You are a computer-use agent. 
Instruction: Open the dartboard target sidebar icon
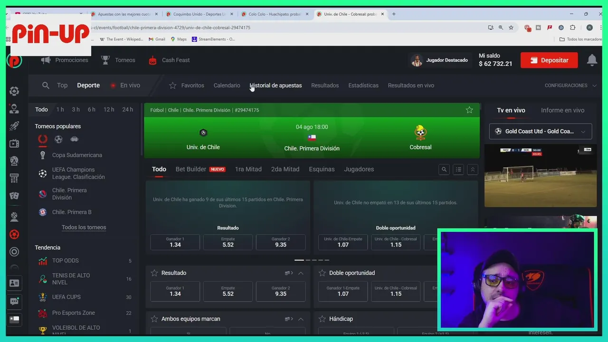click(x=14, y=252)
